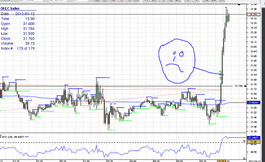Select the Date value 2012-04-12
This screenshot has height=162, width=265.
tap(25, 14)
